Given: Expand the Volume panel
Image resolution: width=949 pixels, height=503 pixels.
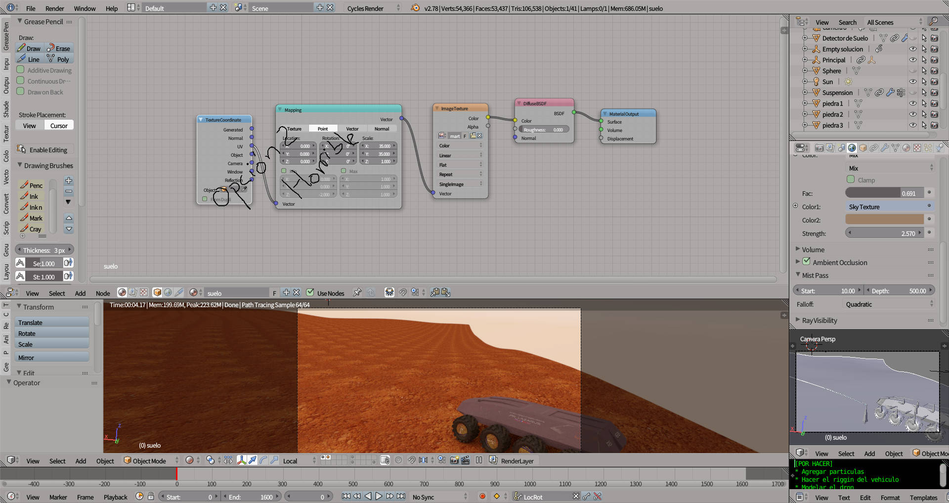Looking at the screenshot, I should (x=813, y=250).
